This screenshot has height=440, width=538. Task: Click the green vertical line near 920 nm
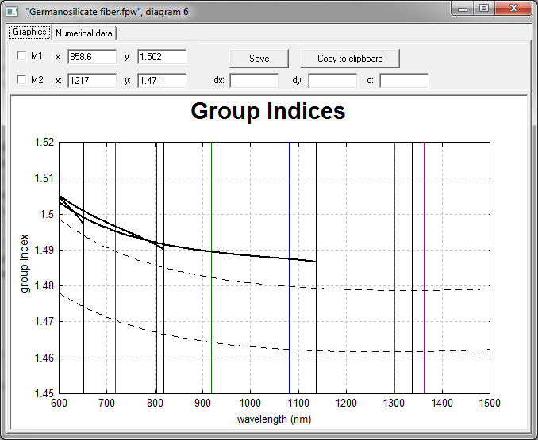[x=211, y=267]
